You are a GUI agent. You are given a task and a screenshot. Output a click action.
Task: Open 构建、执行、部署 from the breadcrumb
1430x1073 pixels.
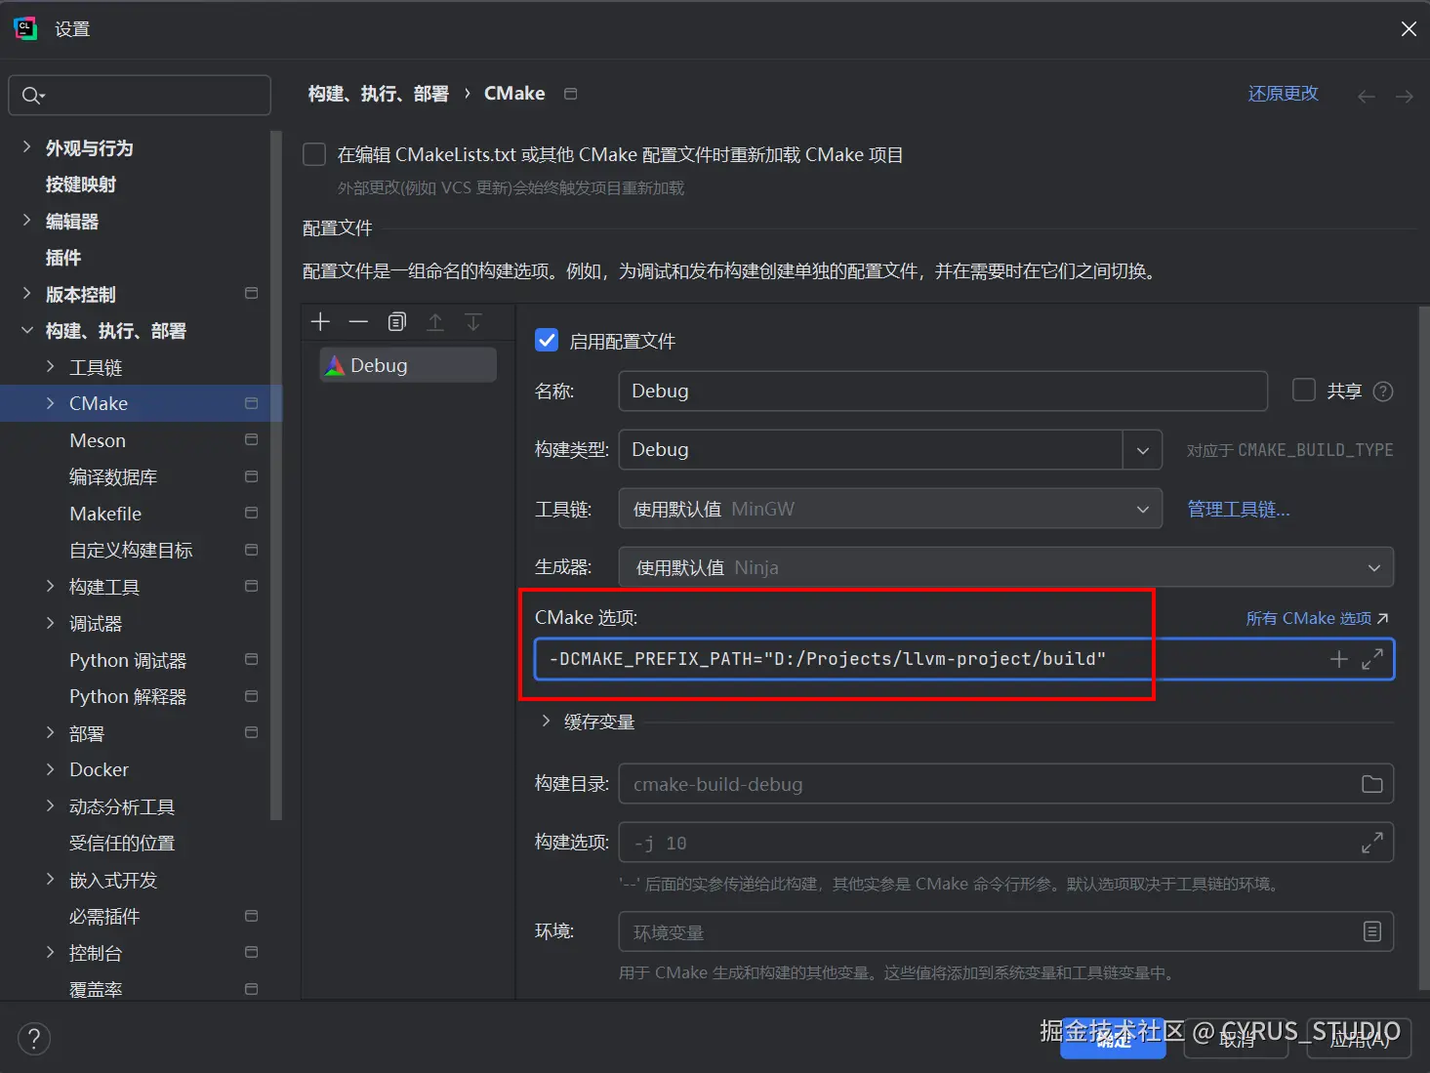[378, 93]
